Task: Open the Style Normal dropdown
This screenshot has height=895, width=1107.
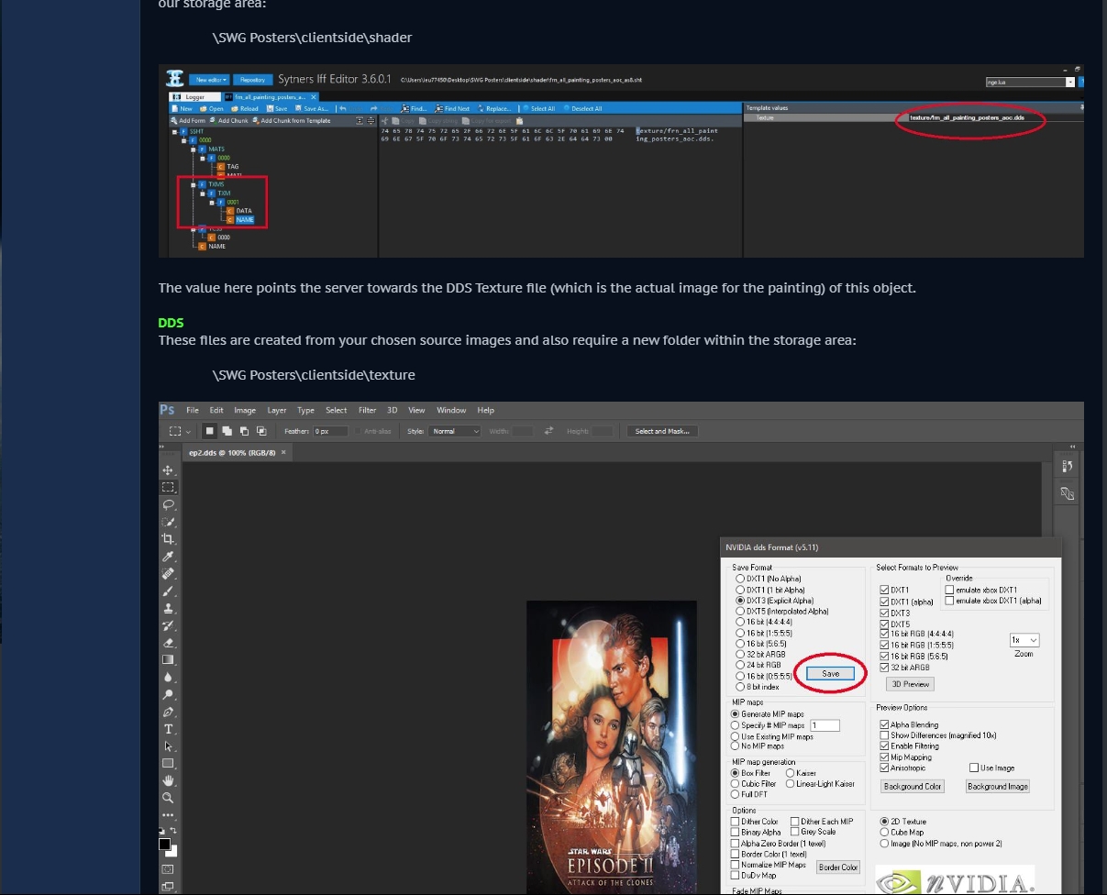Action: pyautogui.click(x=455, y=431)
